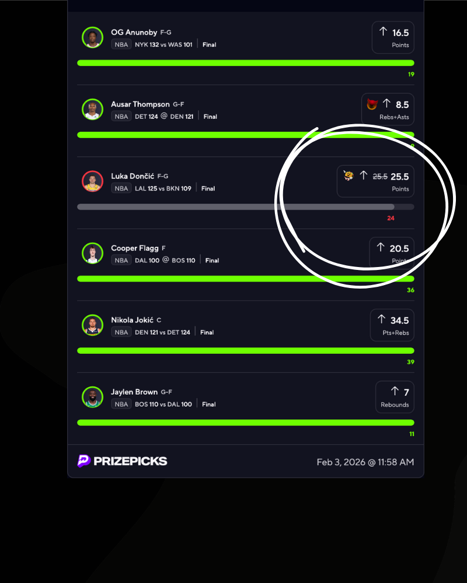The image size is (467, 583).
Task: Select the 20.5 Points pick box
Action: 392,253
